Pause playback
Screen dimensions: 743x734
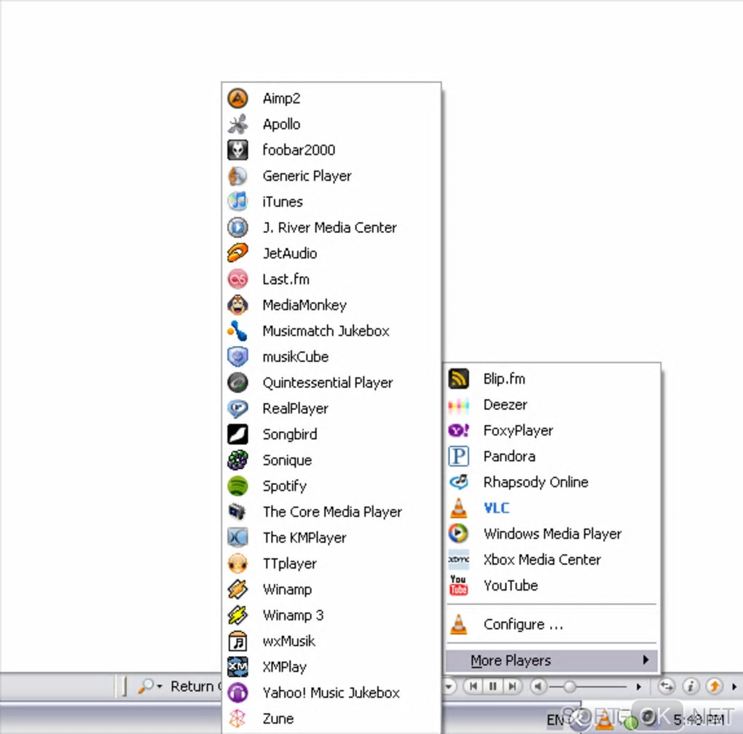tap(493, 686)
